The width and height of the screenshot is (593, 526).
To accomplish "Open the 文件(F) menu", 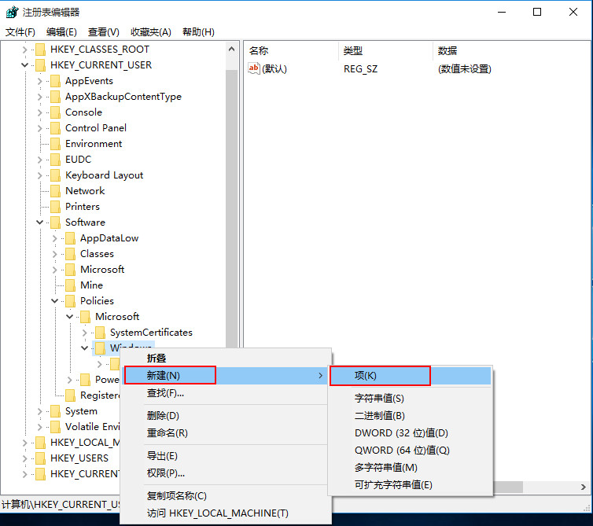I will tap(20, 32).
